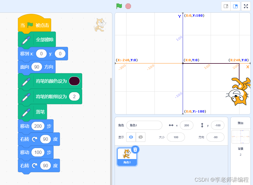Select the stage backdrop thumbnail
The height and width of the screenshot is (185, 253).
point(241,137)
